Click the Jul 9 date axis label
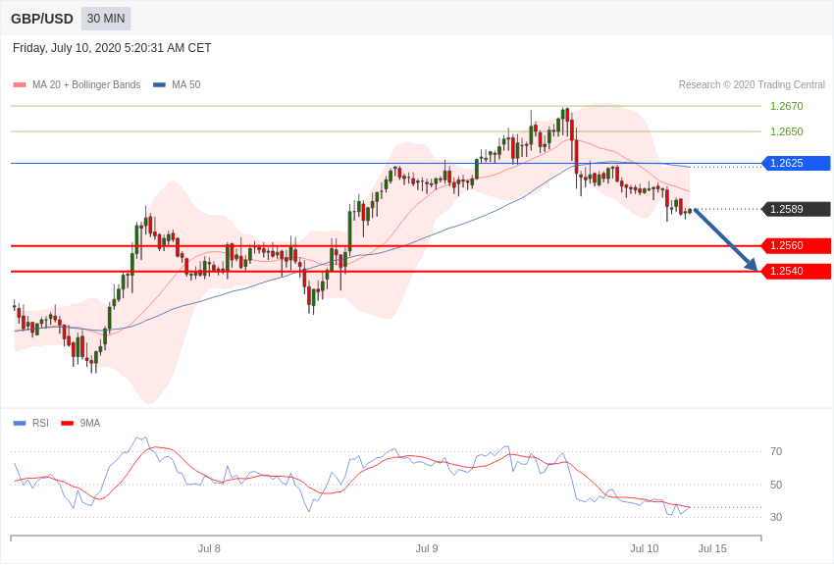834x565 pixels. click(x=427, y=548)
